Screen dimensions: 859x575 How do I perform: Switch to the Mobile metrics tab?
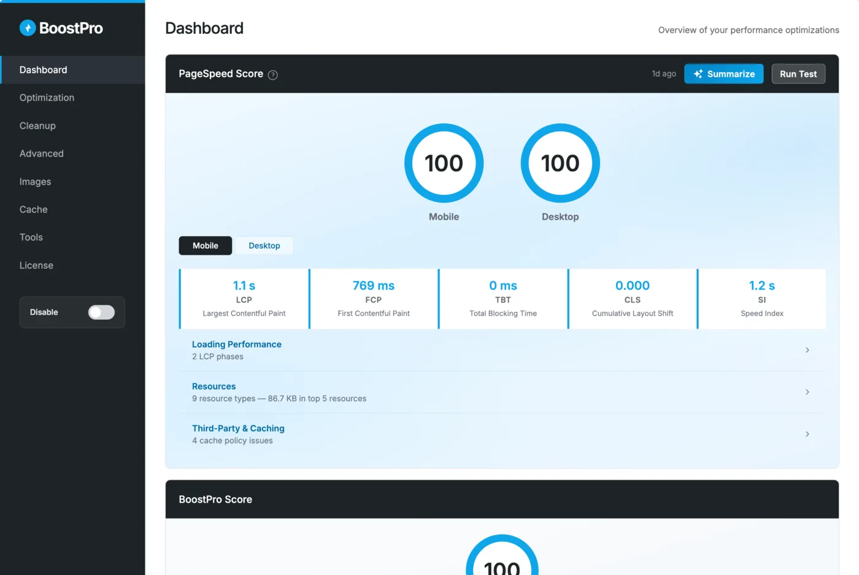[x=206, y=245]
